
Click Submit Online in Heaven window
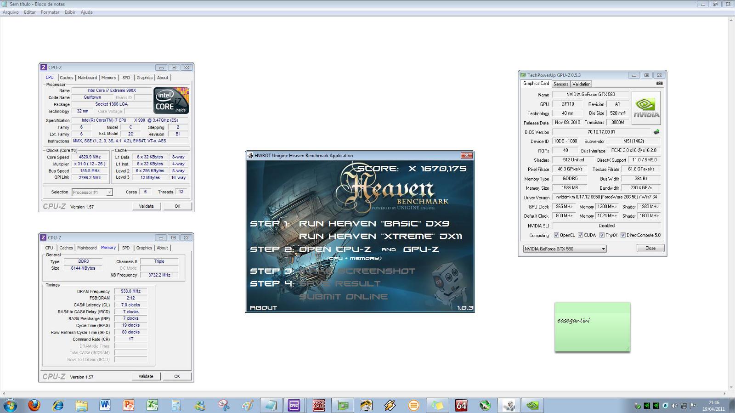click(343, 297)
